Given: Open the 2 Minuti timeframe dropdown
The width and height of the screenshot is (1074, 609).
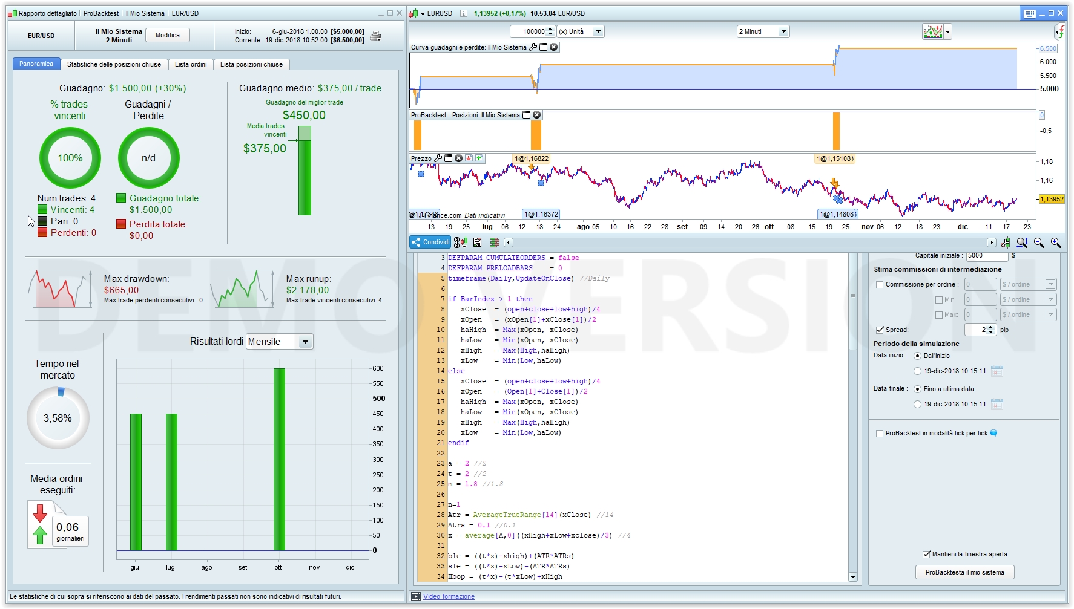Looking at the screenshot, I should coord(783,31).
